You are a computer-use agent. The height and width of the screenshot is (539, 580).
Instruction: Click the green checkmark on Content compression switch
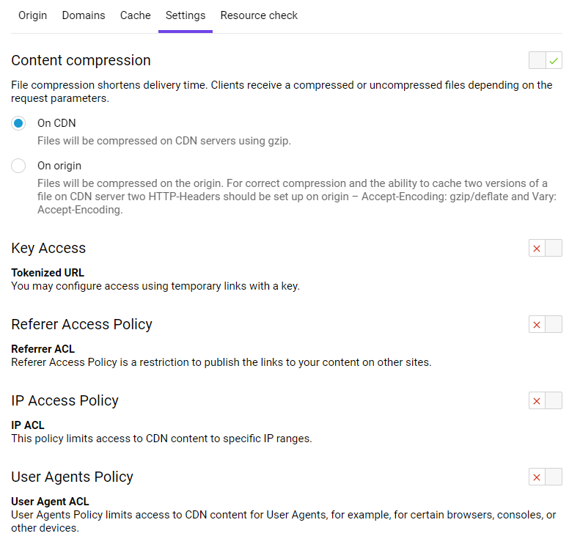(554, 61)
